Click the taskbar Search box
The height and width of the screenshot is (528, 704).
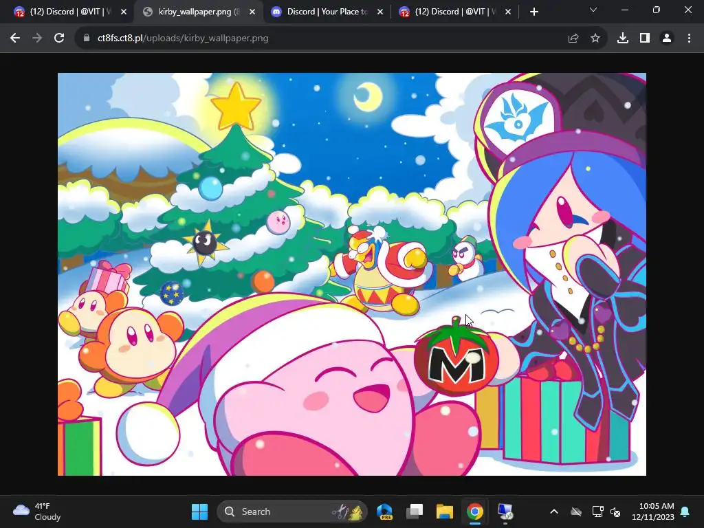pyautogui.click(x=292, y=511)
